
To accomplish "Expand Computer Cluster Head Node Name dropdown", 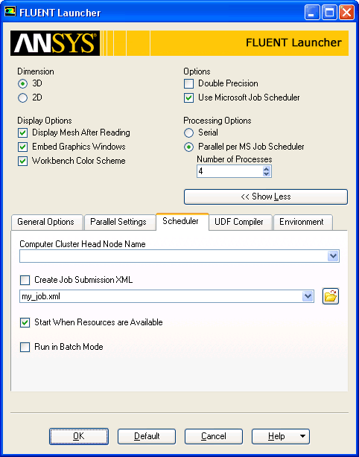I will click(333, 256).
